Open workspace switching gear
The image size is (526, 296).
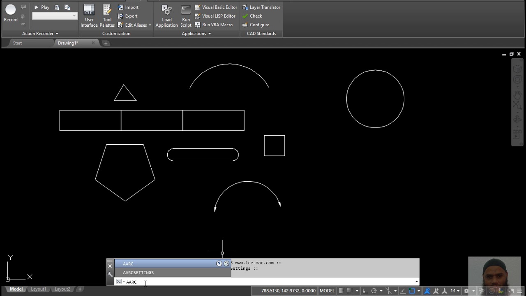pos(466,291)
